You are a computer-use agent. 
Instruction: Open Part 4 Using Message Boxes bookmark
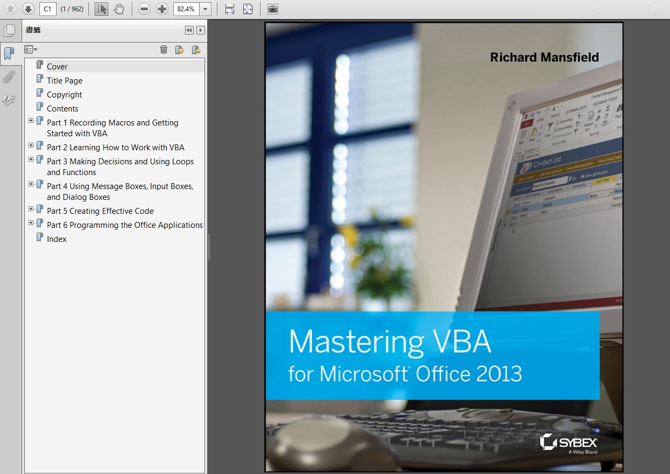tap(120, 192)
